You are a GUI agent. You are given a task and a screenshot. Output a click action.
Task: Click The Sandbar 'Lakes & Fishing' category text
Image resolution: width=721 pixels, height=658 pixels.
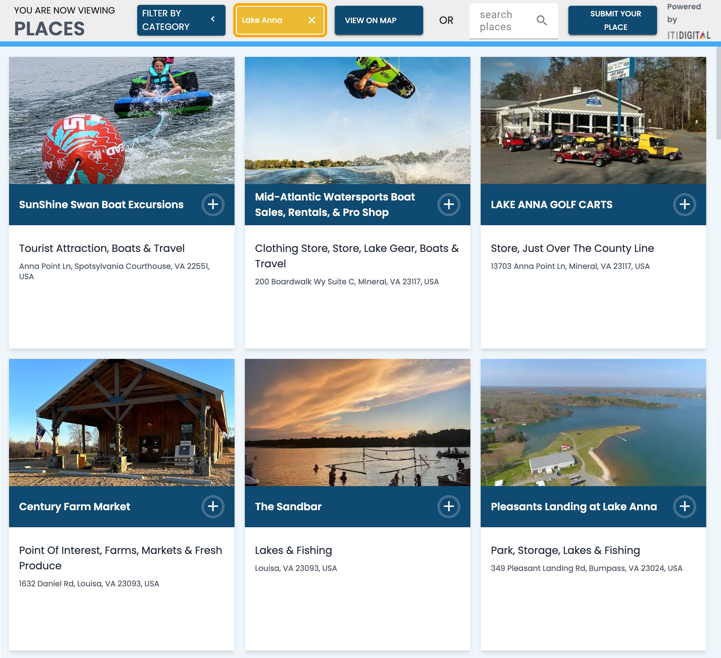[x=293, y=550]
